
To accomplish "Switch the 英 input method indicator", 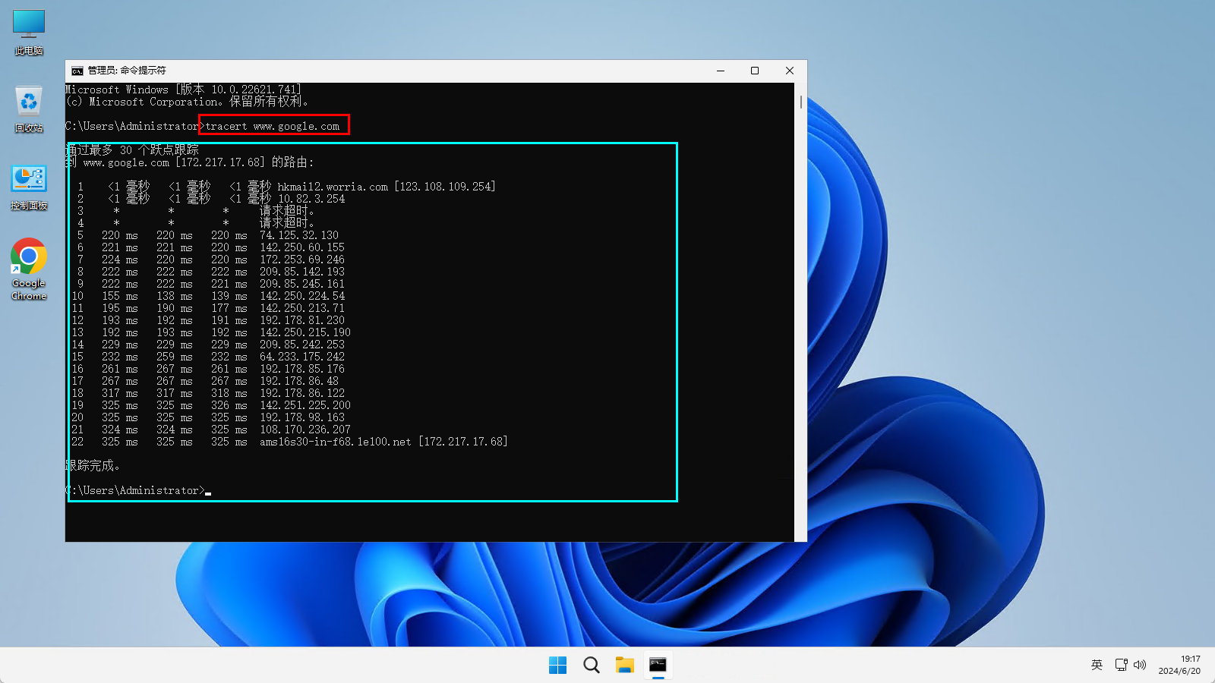I will click(x=1097, y=665).
